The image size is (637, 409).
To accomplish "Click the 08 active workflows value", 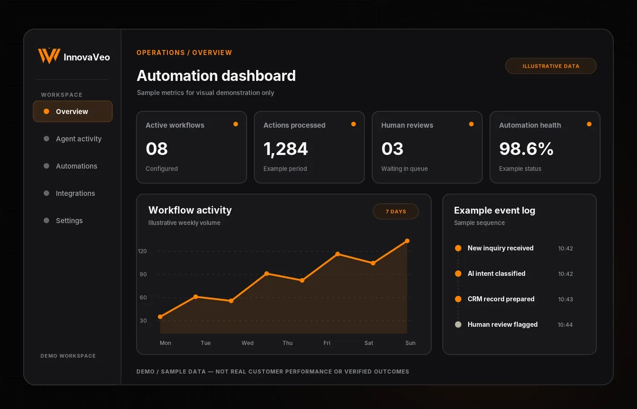I will pyautogui.click(x=157, y=149).
